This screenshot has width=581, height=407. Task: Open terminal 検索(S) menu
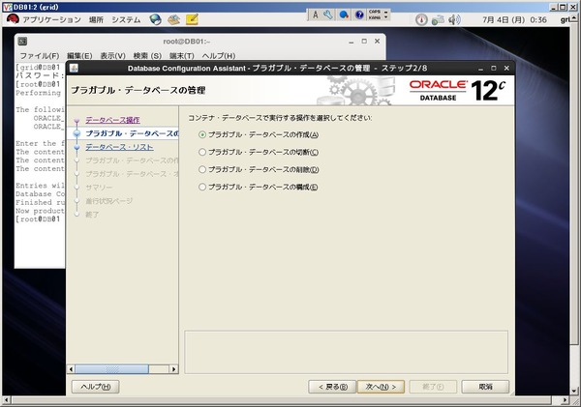tap(147, 56)
